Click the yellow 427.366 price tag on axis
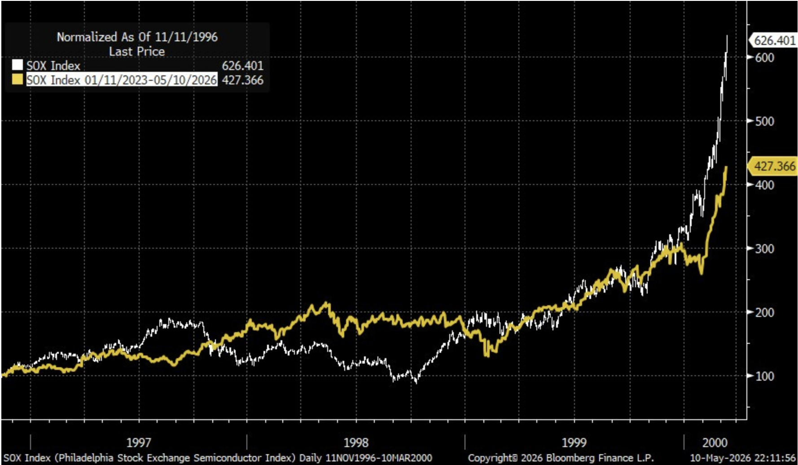 click(x=773, y=166)
